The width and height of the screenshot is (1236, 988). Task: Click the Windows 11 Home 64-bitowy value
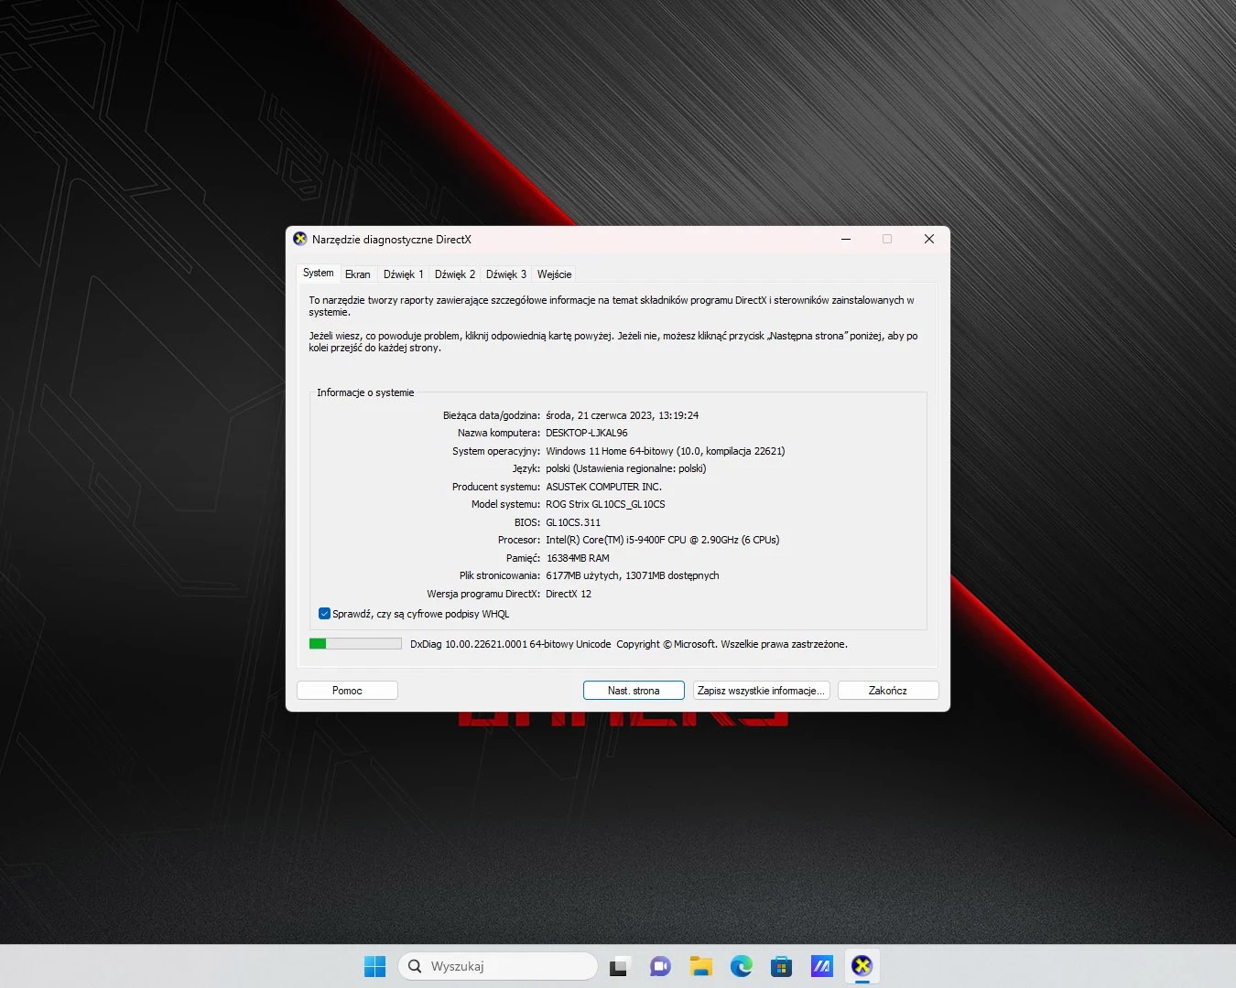tap(666, 451)
